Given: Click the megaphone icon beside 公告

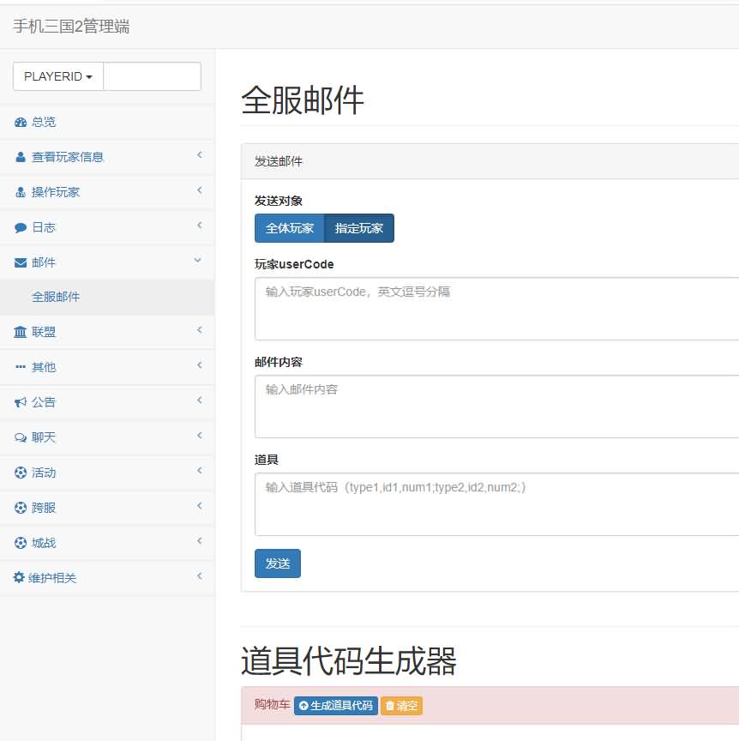Looking at the screenshot, I should [x=21, y=402].
